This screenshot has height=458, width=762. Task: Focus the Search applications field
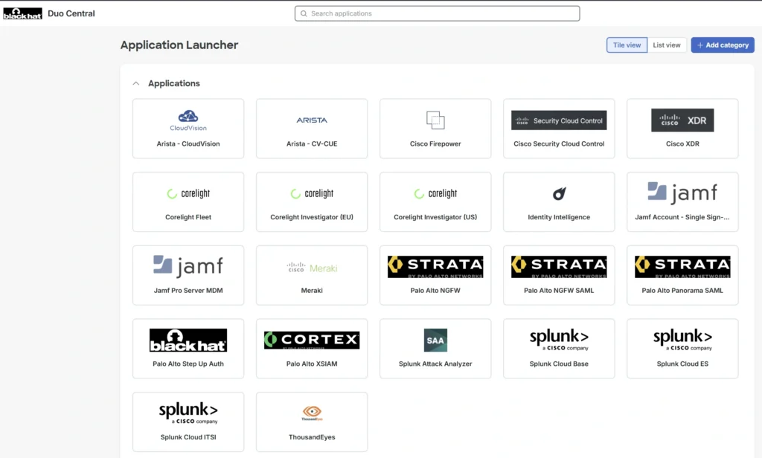click(x=437, y=13)
